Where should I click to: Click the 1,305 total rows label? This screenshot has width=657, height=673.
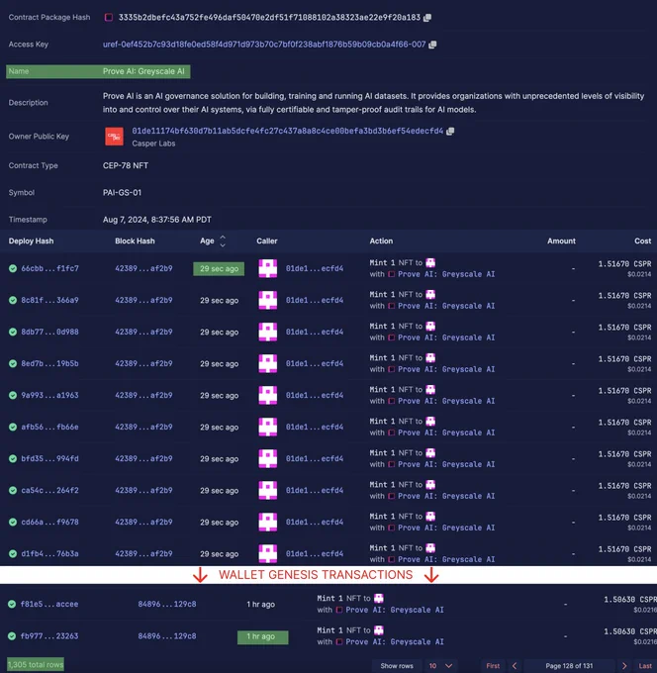[36, 664]
